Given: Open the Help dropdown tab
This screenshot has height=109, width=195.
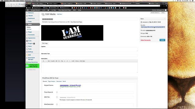Looking at the screenshot, I should 163,13.
